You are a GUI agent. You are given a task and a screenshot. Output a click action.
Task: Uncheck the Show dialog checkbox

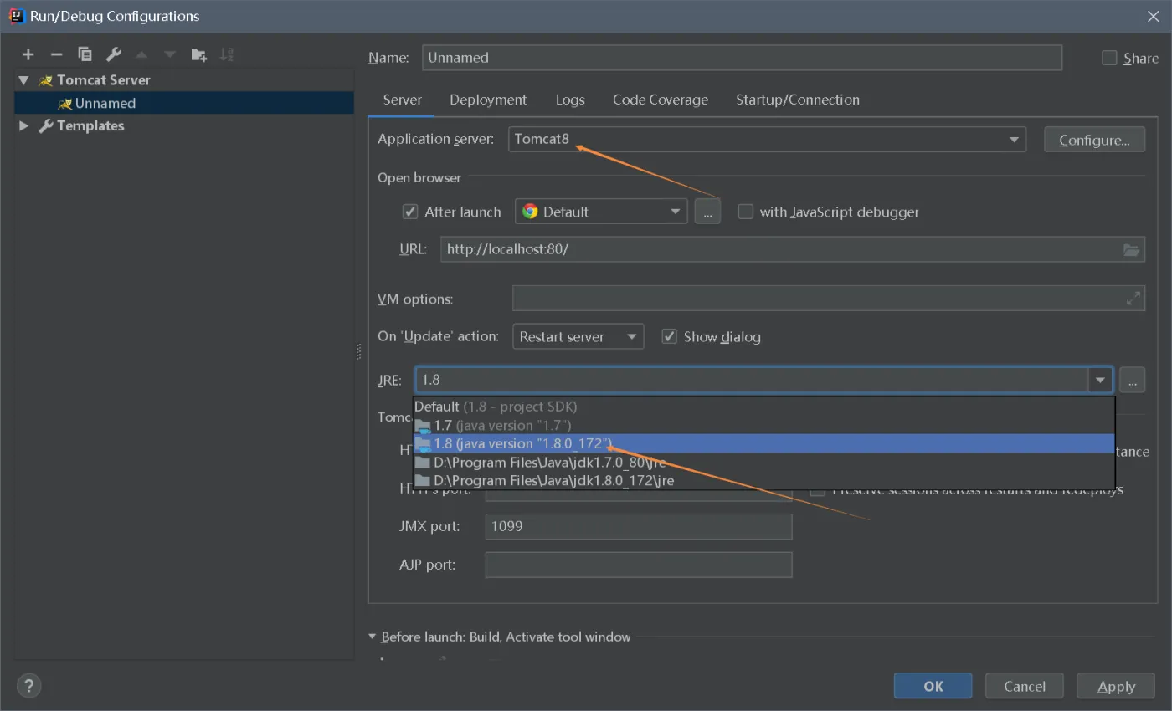click(669, 336)
